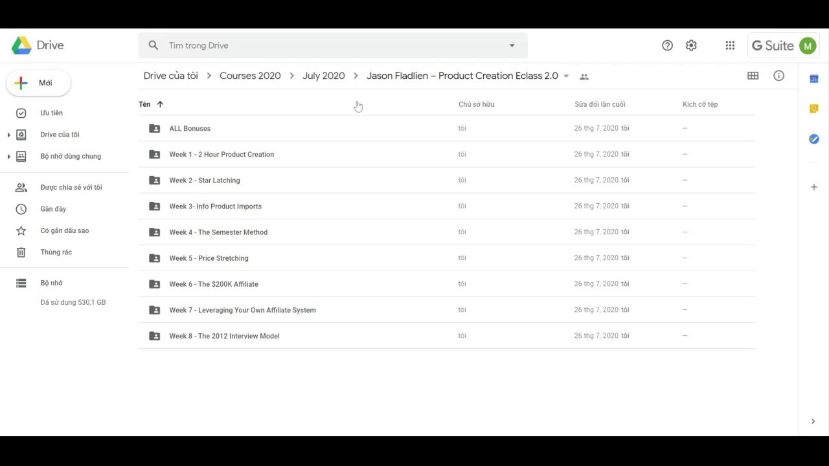Screen dimensions: 829x466
Task: Click plus add-ons icon in side panel
Action: [814, 187]
